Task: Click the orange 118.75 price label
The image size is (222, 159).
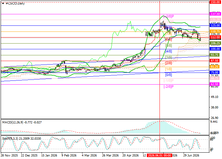Action: (x=215, y=31)
